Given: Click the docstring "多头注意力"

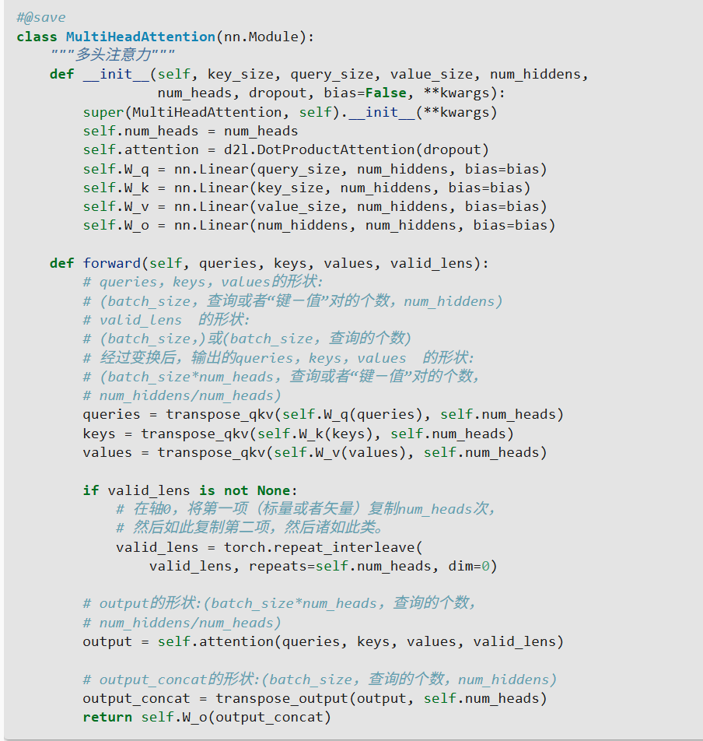Looking at the screenshot, I should [x=114, y=54].
